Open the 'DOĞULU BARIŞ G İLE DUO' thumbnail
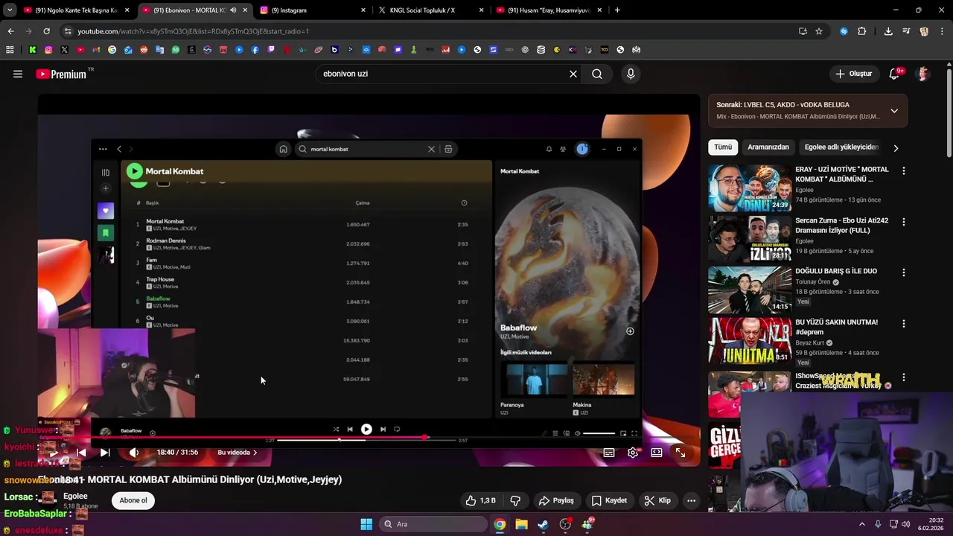953x536 pixels. point(750,290)
